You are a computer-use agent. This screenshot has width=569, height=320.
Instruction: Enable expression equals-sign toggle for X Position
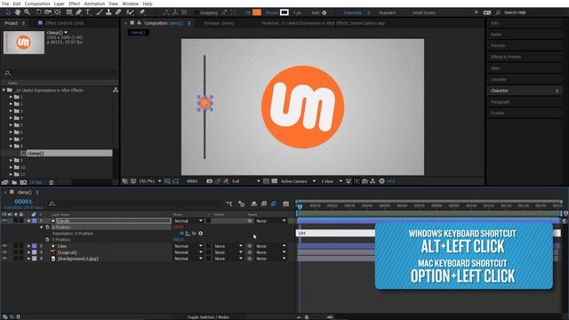coord(181,233)
